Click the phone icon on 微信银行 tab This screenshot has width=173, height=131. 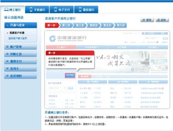click(x=80, y=10)
